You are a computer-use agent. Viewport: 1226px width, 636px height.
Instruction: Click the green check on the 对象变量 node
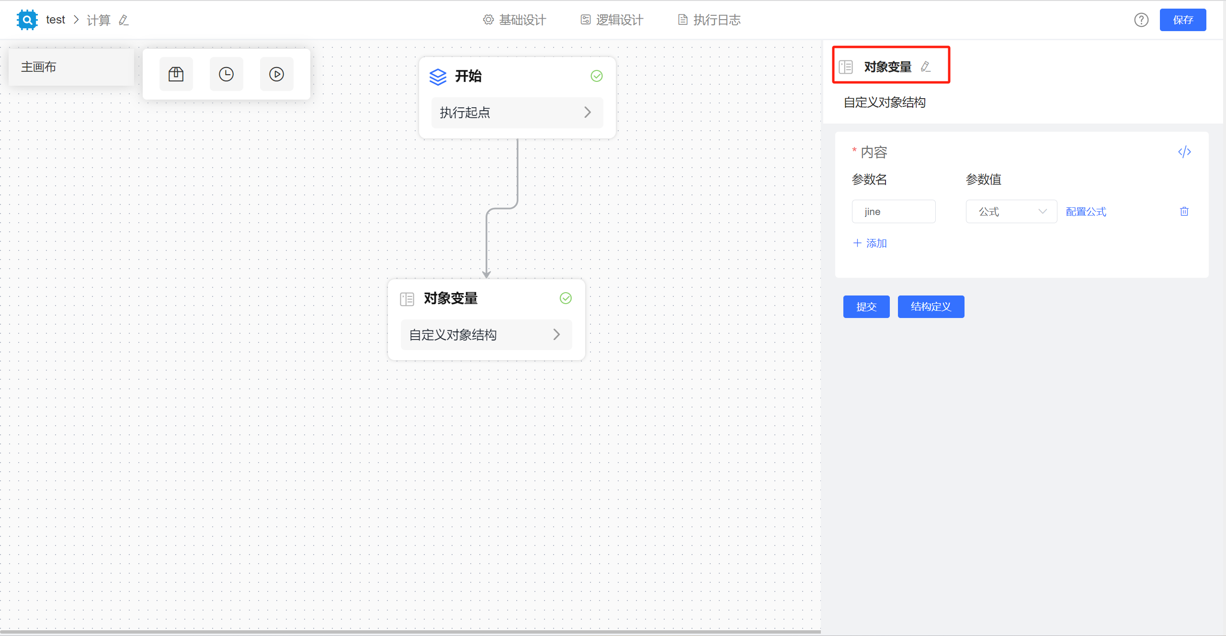click(566, 298)
